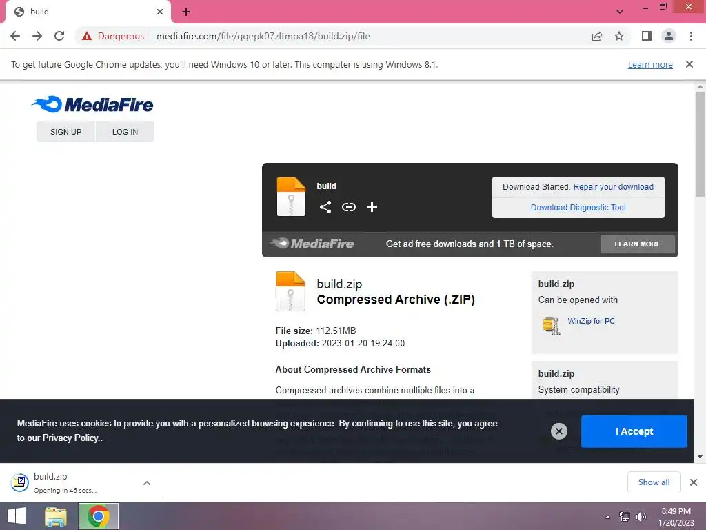The height and width of the screenshot is (530, 706).
Task: Bookmark this page with the star
Action: [619, 36]
